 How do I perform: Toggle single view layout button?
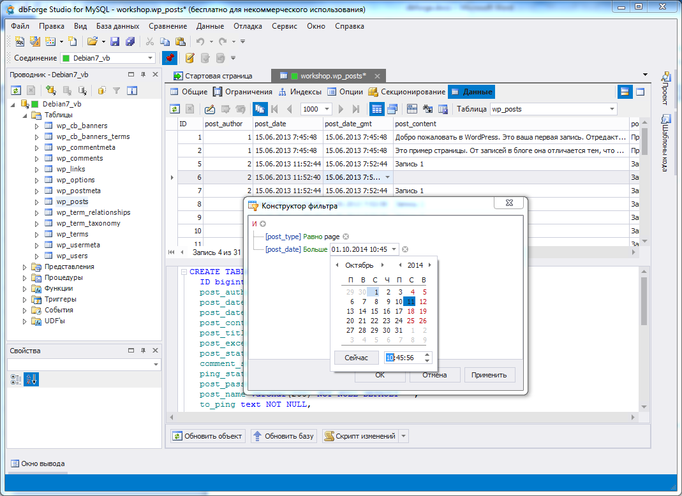point(640,92)
